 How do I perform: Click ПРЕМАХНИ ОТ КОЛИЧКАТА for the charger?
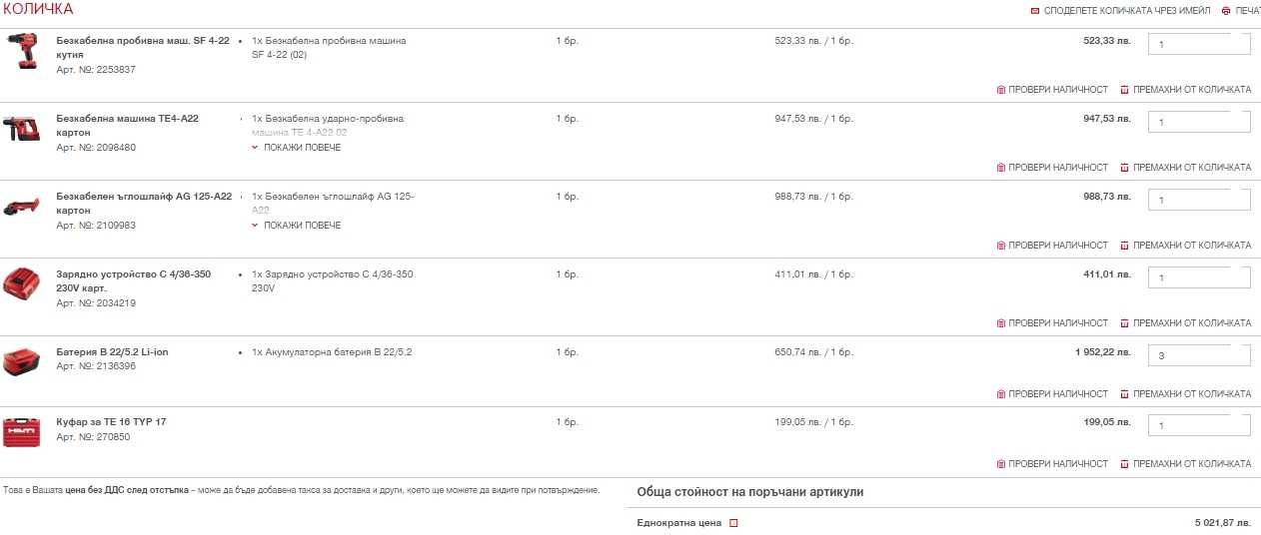(x=1185, y=323)
